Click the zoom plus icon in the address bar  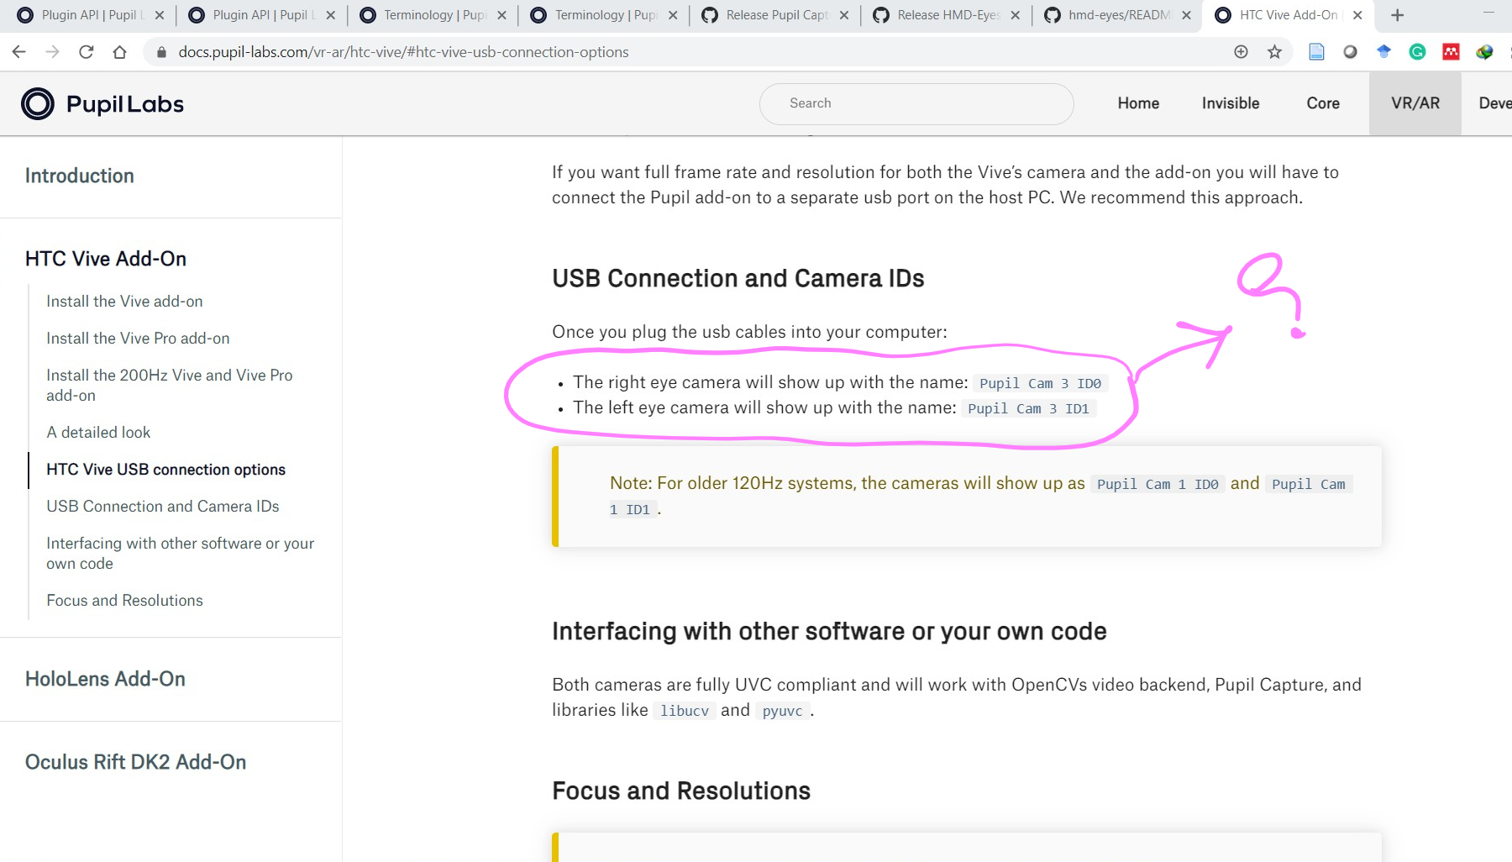pyautogui.click(x=1241, y=52)
